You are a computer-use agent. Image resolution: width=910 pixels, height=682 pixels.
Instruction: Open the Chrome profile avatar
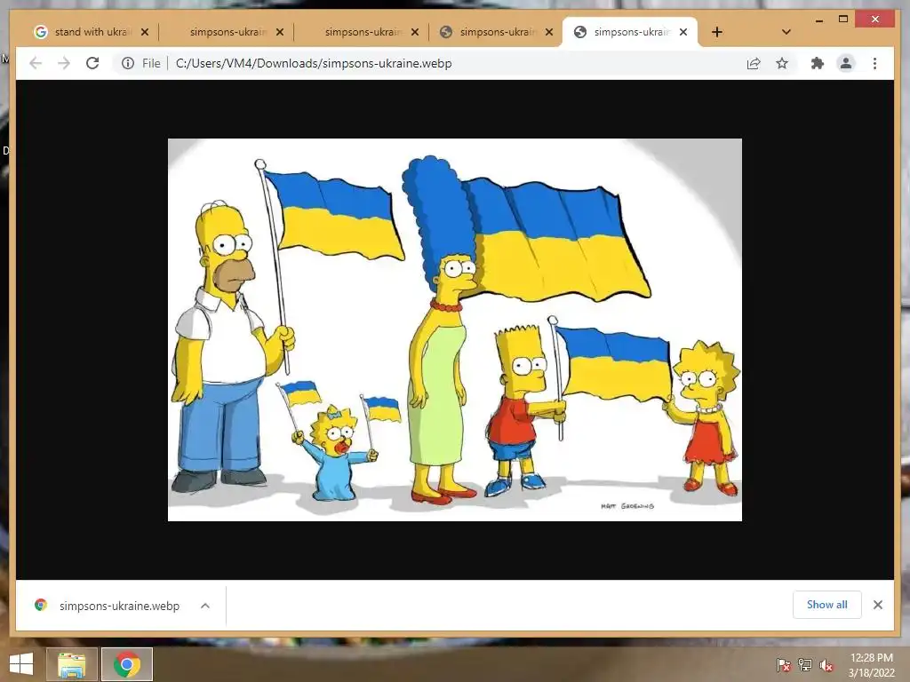[x=846, y=63]
